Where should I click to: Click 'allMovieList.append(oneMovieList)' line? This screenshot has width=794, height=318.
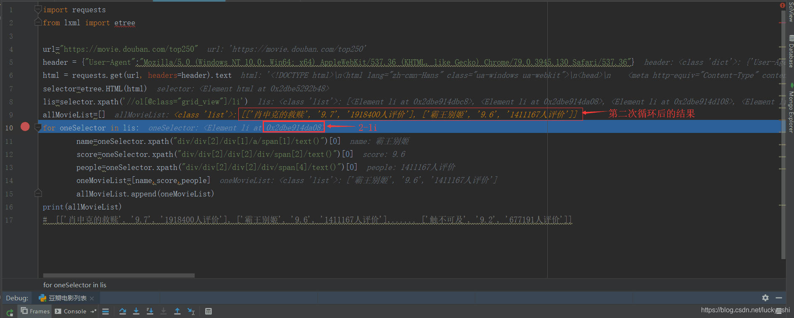point(145,194)
